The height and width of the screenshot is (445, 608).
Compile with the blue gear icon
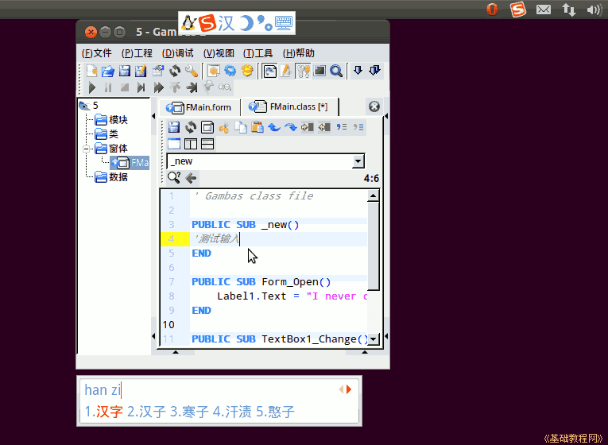click(230, 71)
